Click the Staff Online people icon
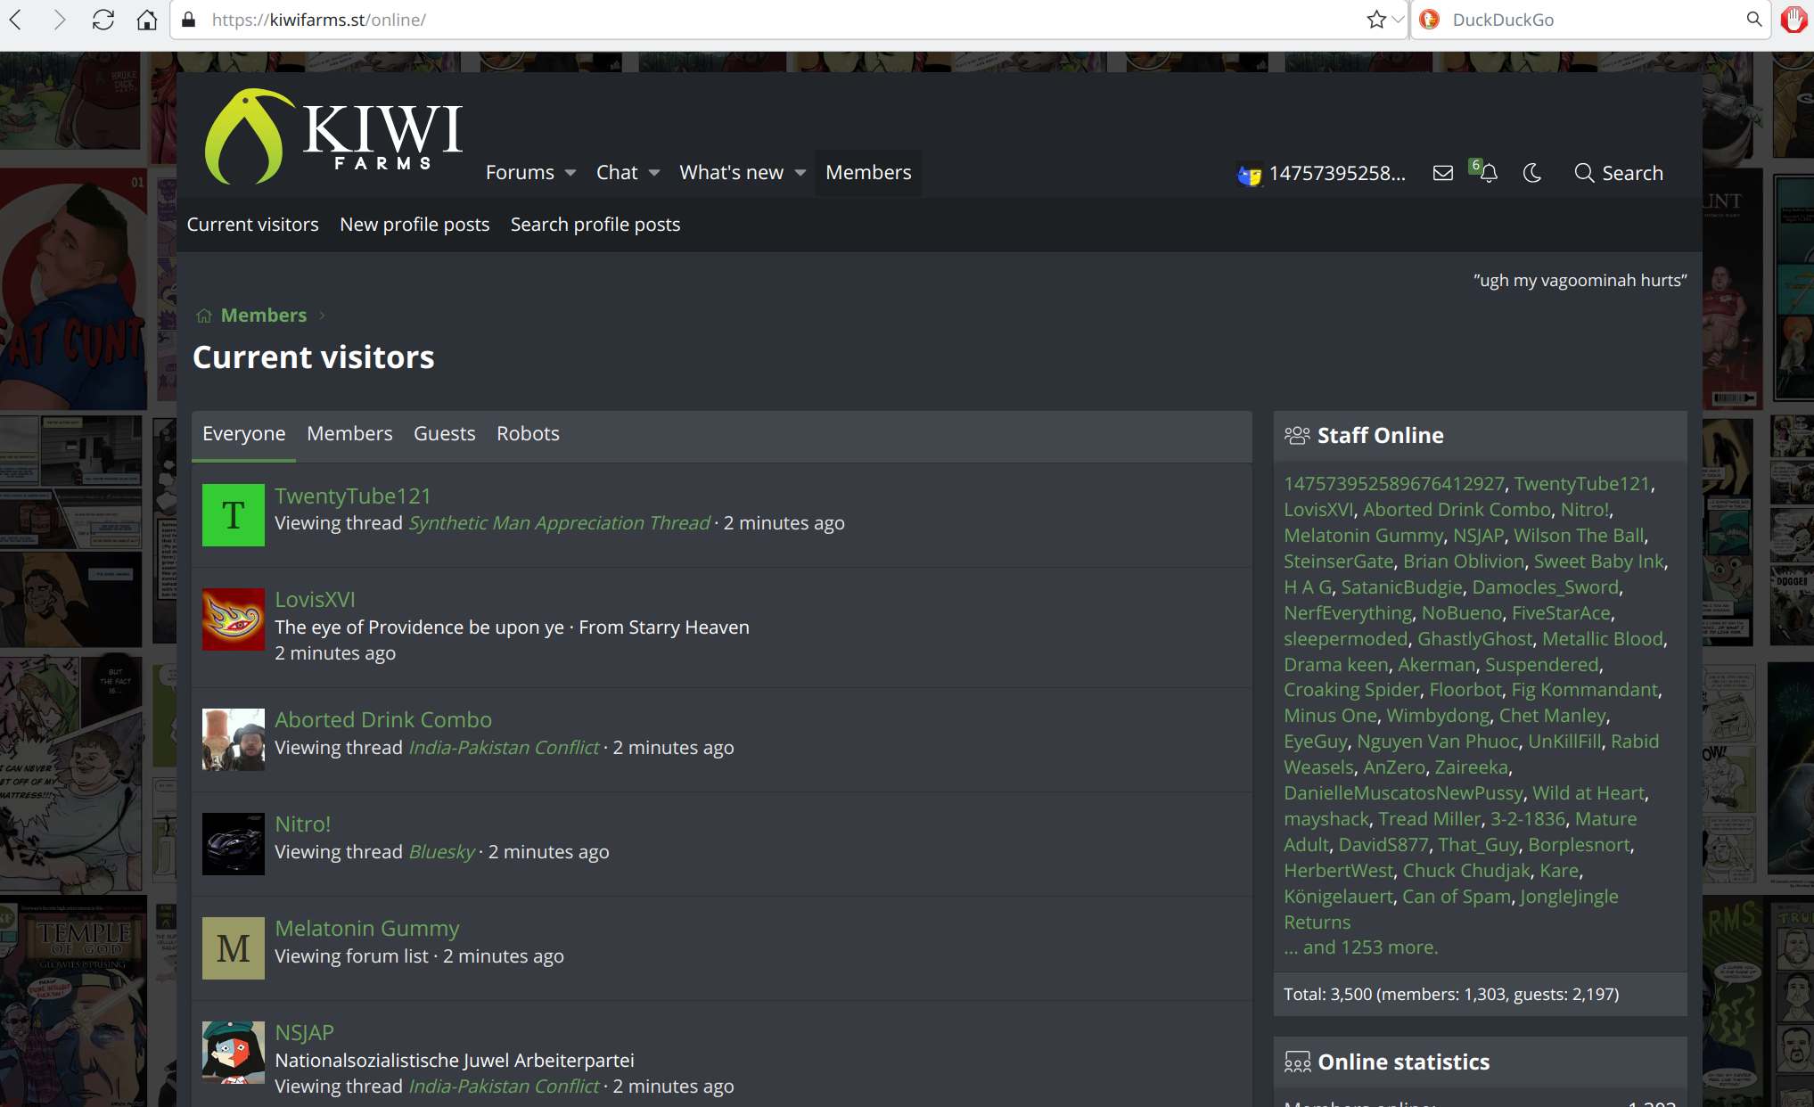 pyautogui.click(x=1296, y=436)
